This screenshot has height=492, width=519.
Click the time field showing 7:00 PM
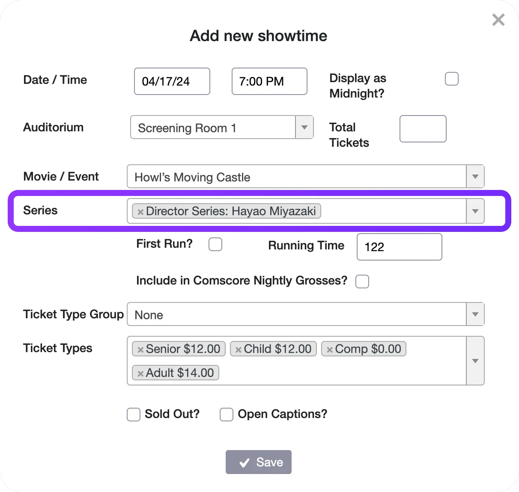[269, 81]
